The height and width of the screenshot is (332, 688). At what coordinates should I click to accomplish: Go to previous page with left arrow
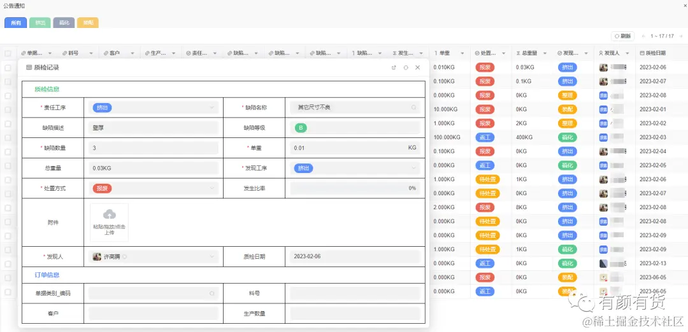pyautogui.click(x=643, y=36)
